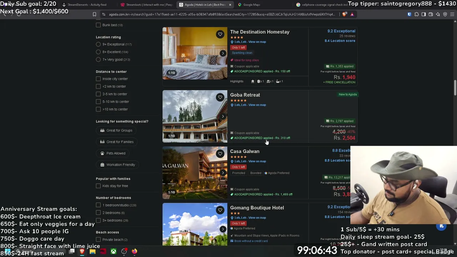Launch File Explorer from the taskbar

(92, 251)
